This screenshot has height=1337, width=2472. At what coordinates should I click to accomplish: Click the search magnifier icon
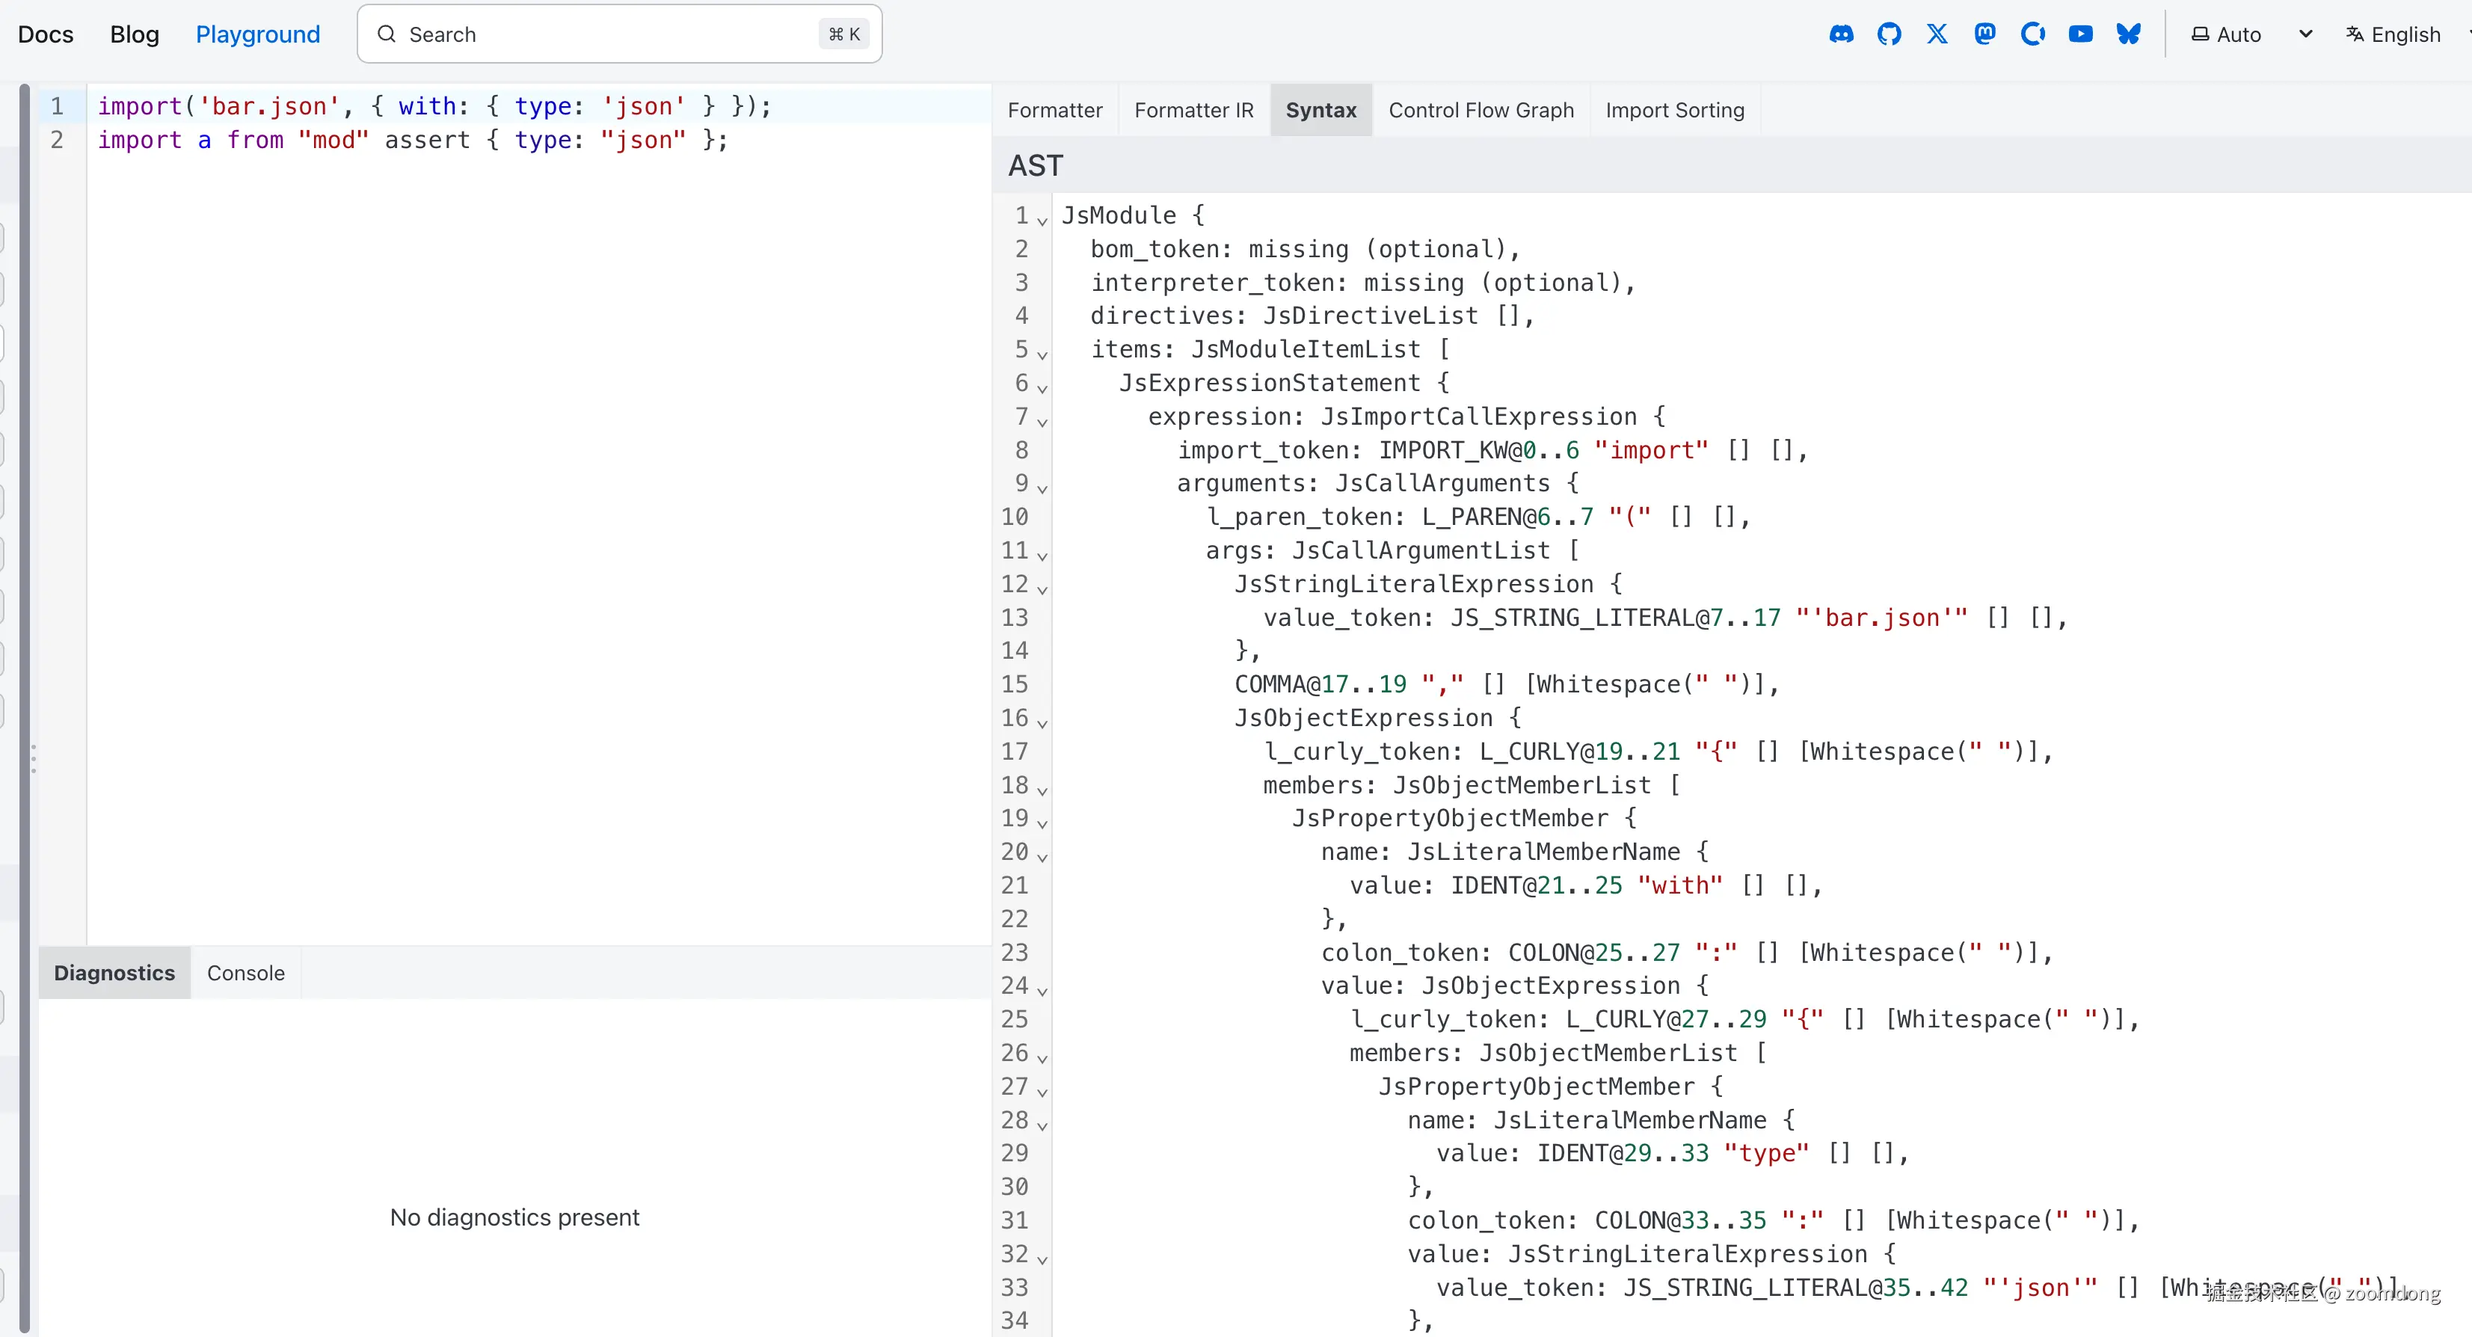(387, 34)
